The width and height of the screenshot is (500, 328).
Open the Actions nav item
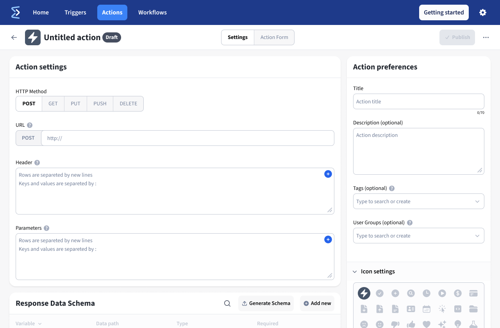tap(112, 12)
